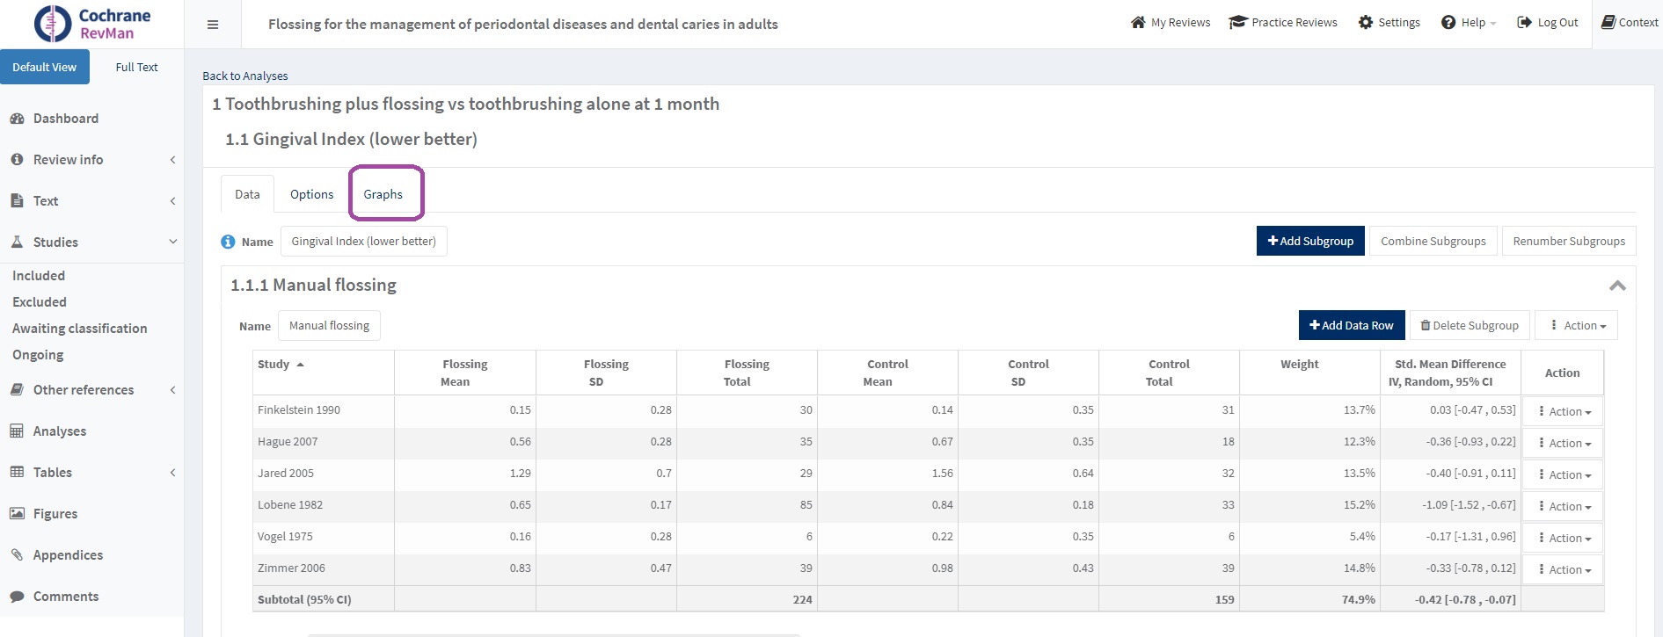1663x637 pixels.
Task: Open Dashboard from the sidebar
Action: [65, 119]
